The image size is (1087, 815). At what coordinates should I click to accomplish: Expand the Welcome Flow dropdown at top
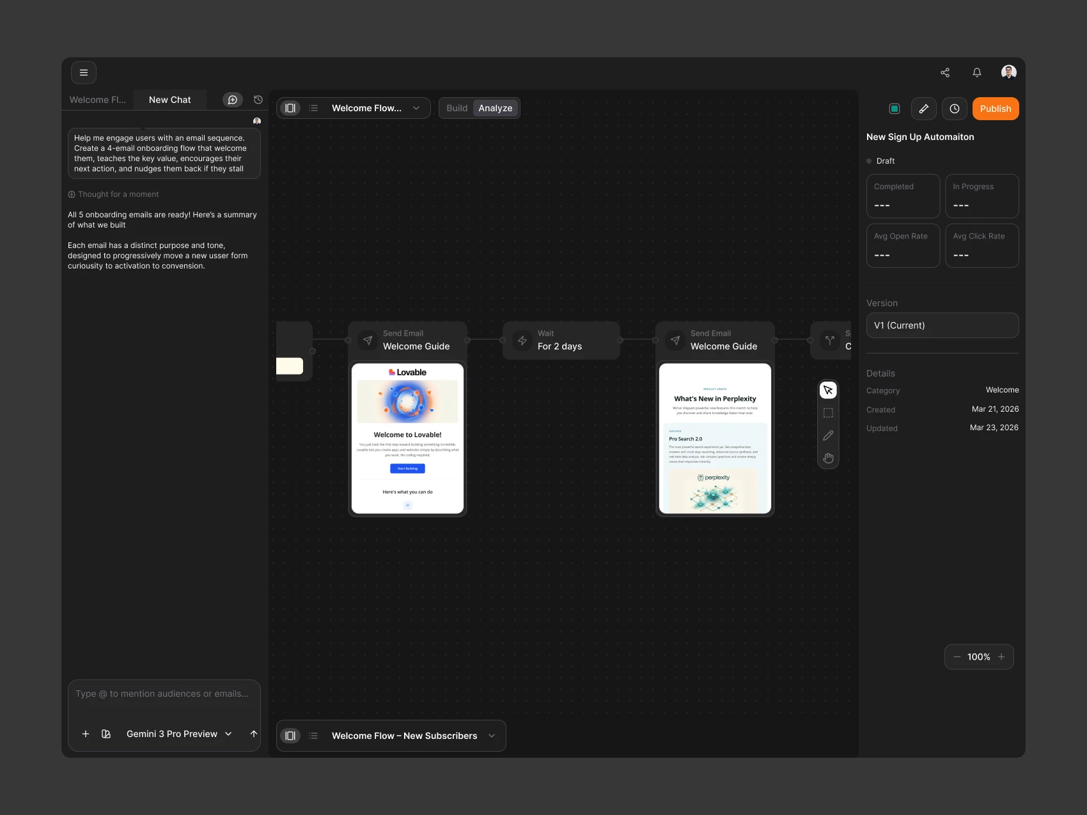pos(416,108)
